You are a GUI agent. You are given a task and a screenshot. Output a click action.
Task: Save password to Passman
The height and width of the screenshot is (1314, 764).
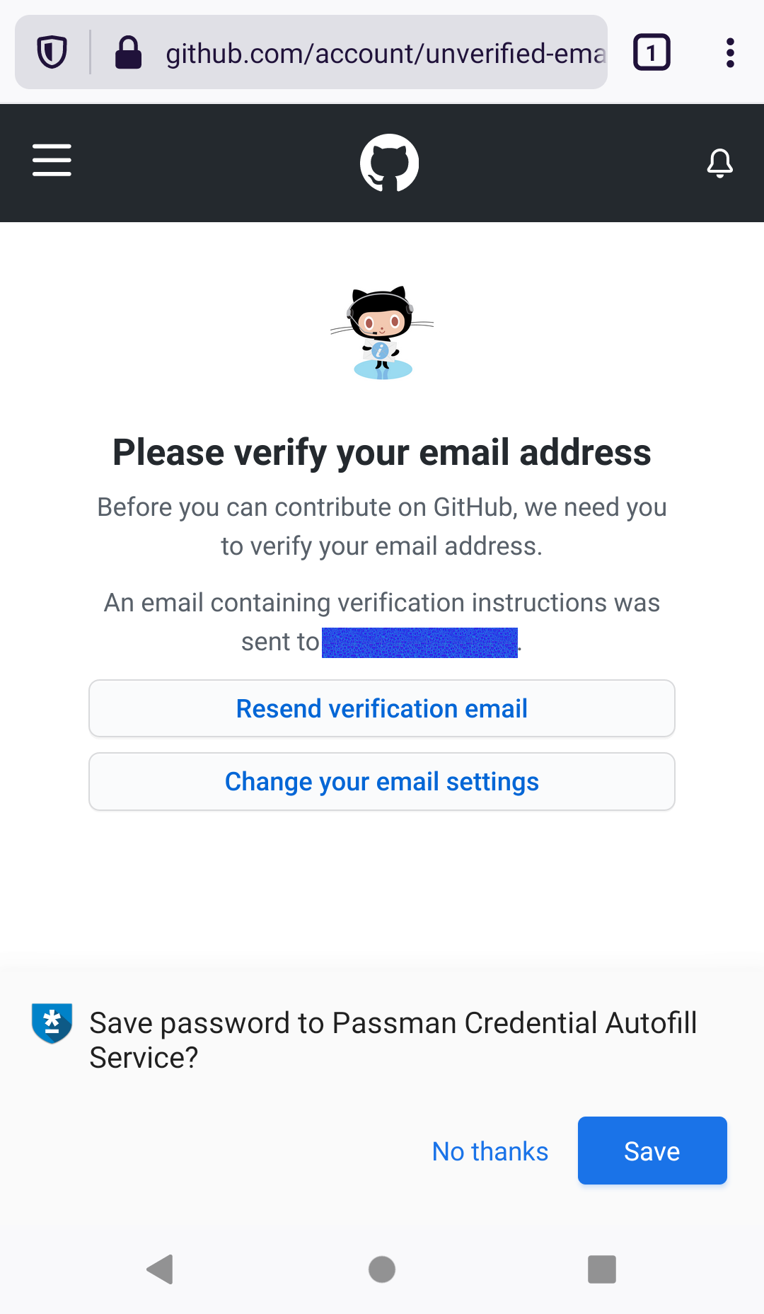coord(652,1151)
